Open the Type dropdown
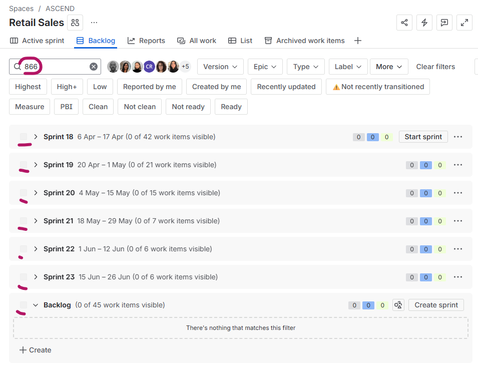The height and width of the screenshot is (370, 478). point(305,67)
